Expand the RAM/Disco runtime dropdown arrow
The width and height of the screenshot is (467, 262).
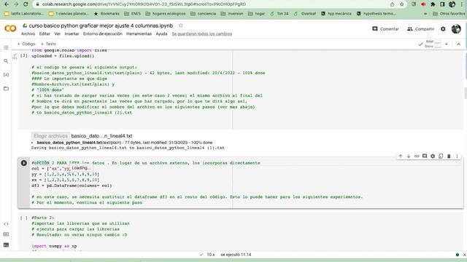click(x=446, y=44)
